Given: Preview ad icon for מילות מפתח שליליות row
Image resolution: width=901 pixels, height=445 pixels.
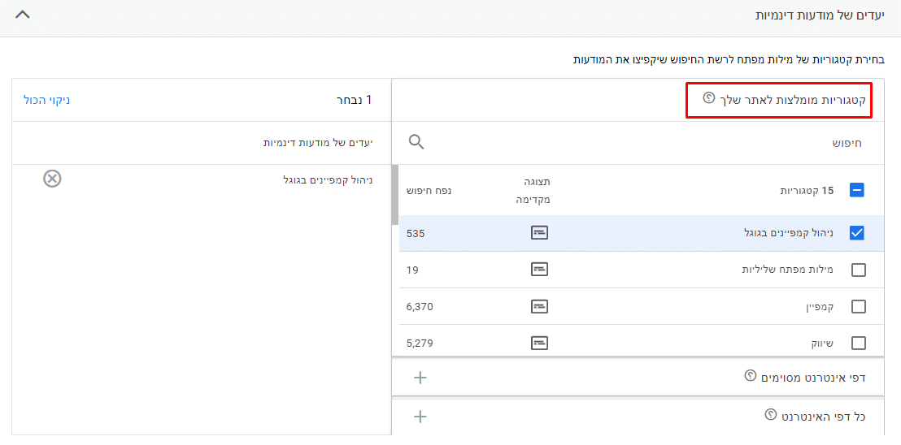Looking at the screenshot, I should pos(539,270).
